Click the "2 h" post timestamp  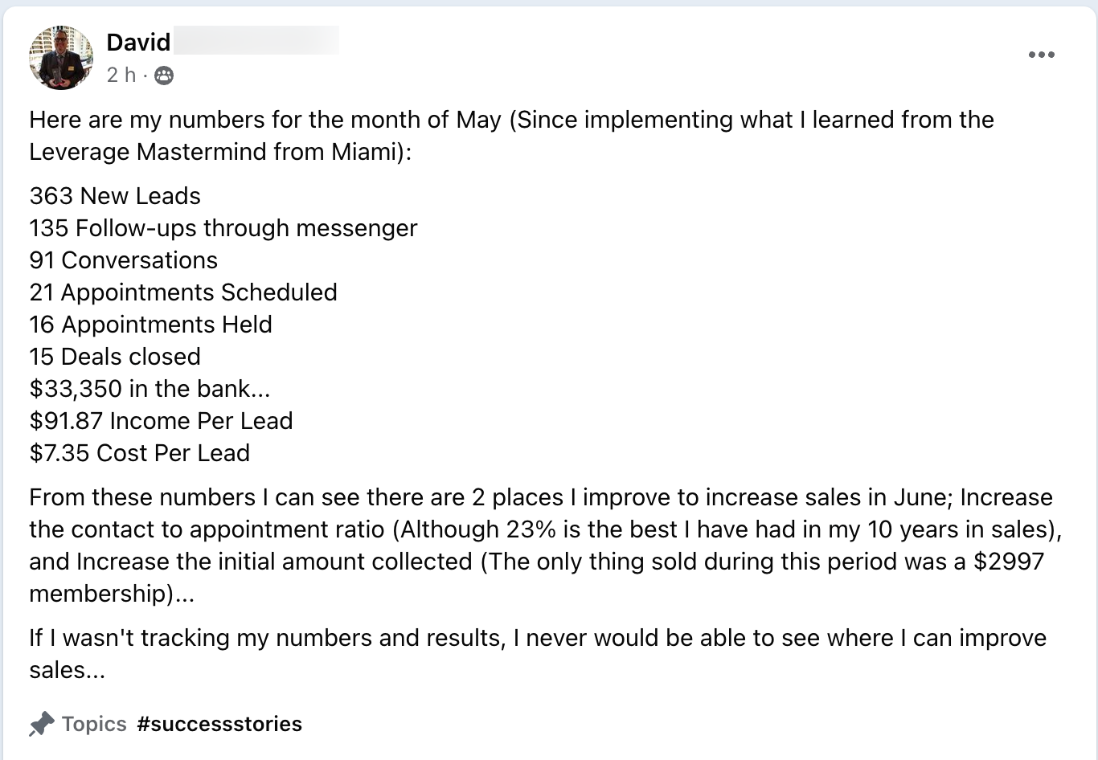coord(121,75)
